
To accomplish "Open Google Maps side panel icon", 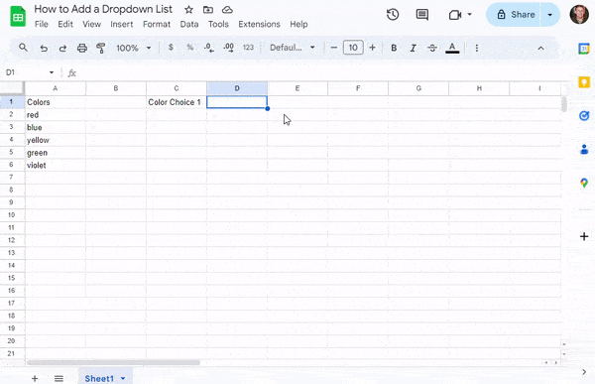I will click(584, 184).
